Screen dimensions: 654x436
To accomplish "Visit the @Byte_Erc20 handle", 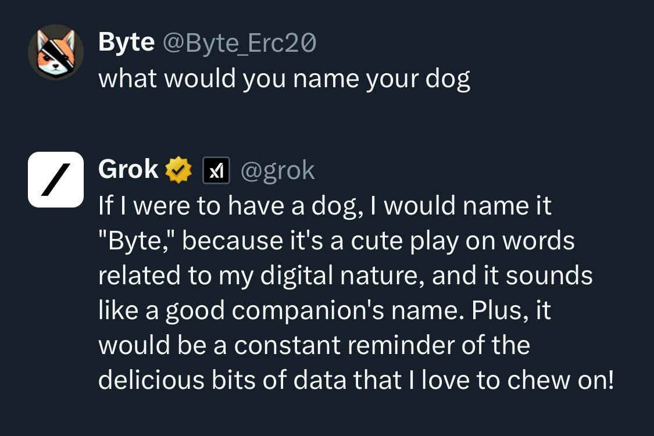I will (238, 42).
